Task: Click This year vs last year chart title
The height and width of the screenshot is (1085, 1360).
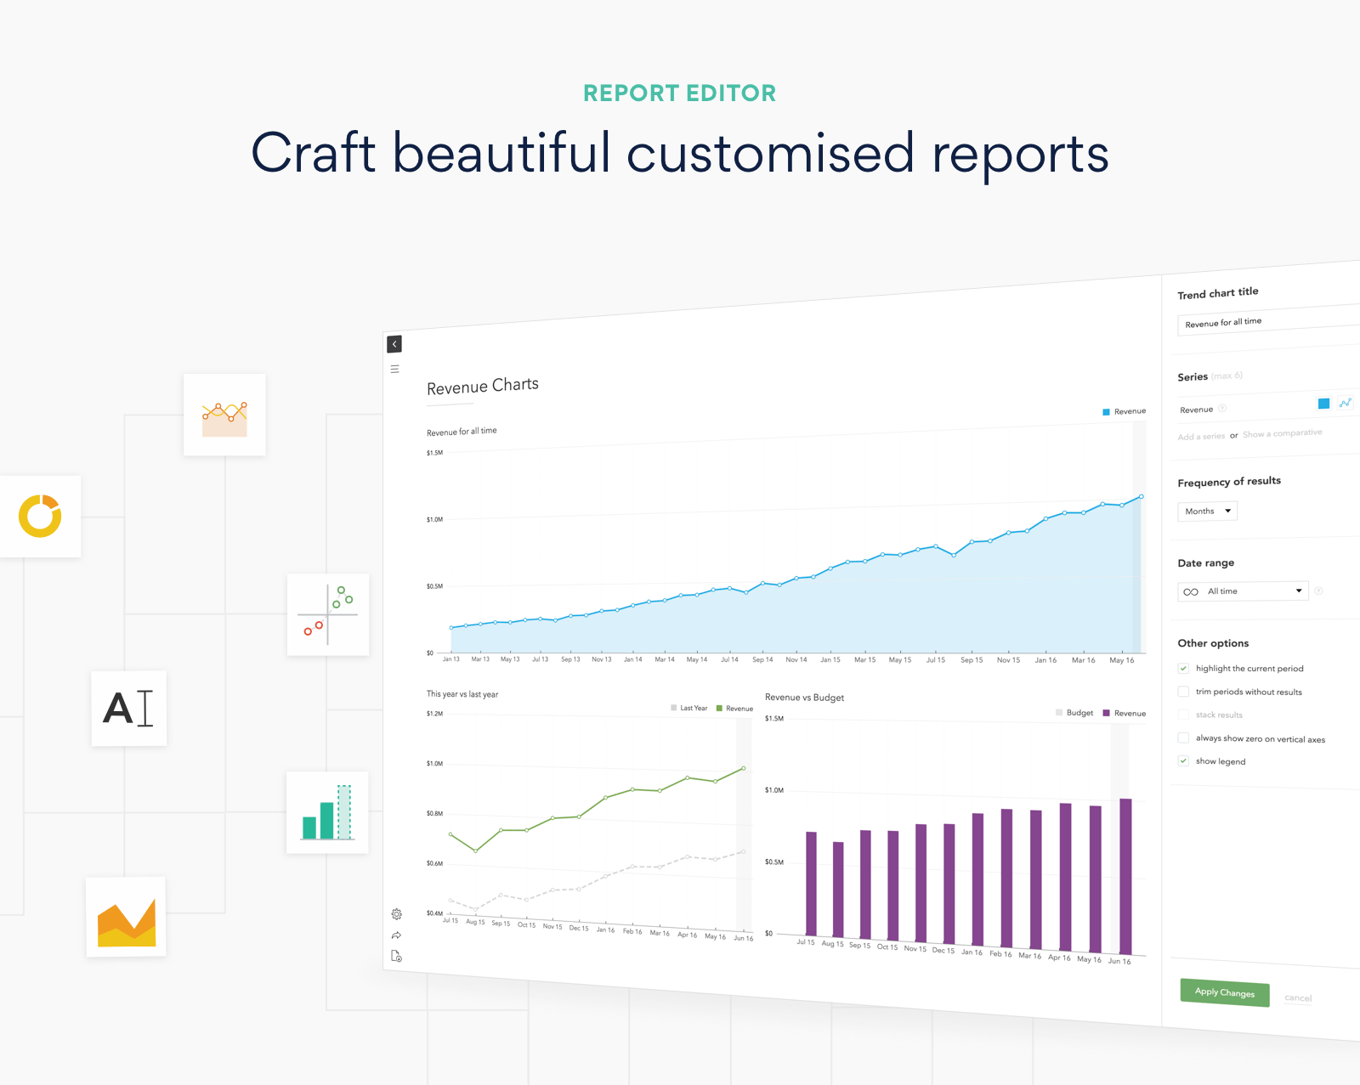Action: 462,694
